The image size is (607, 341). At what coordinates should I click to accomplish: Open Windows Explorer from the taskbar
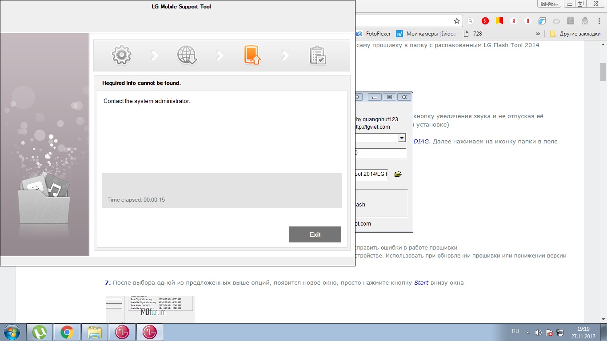[95, 332]
